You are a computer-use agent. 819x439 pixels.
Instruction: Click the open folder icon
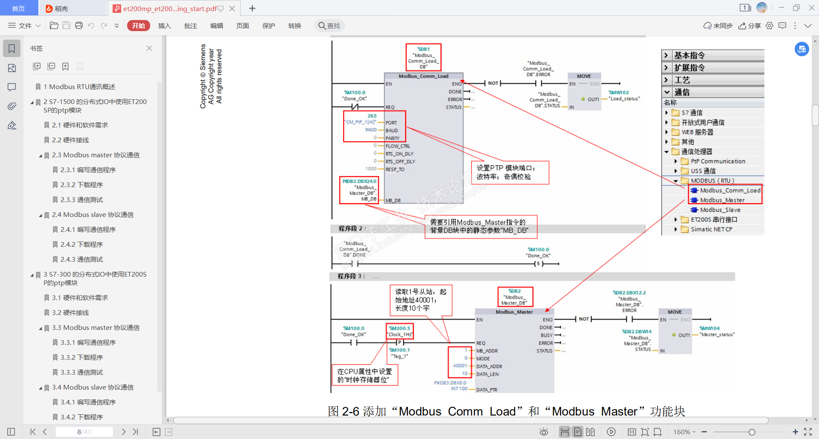(54, 26)
